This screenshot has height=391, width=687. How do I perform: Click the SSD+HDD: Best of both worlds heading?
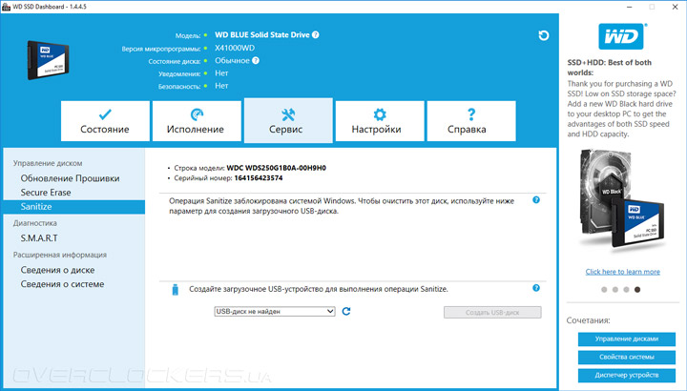tap(610, 68)
